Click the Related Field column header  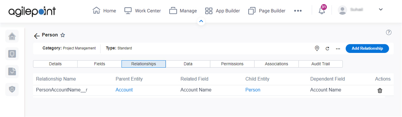click(x=194, y=79)
